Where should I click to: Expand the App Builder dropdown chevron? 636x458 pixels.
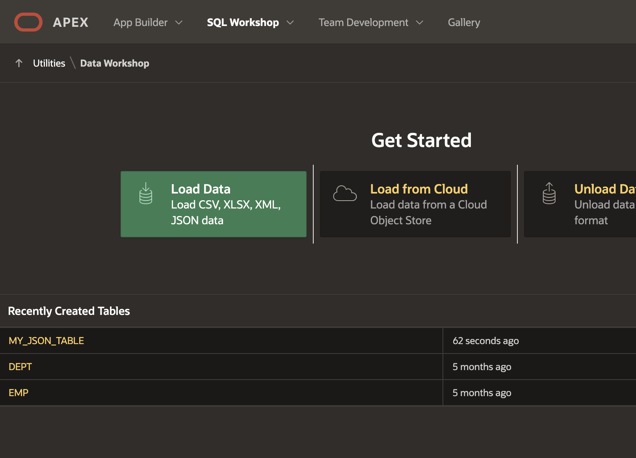coord(179,23)
